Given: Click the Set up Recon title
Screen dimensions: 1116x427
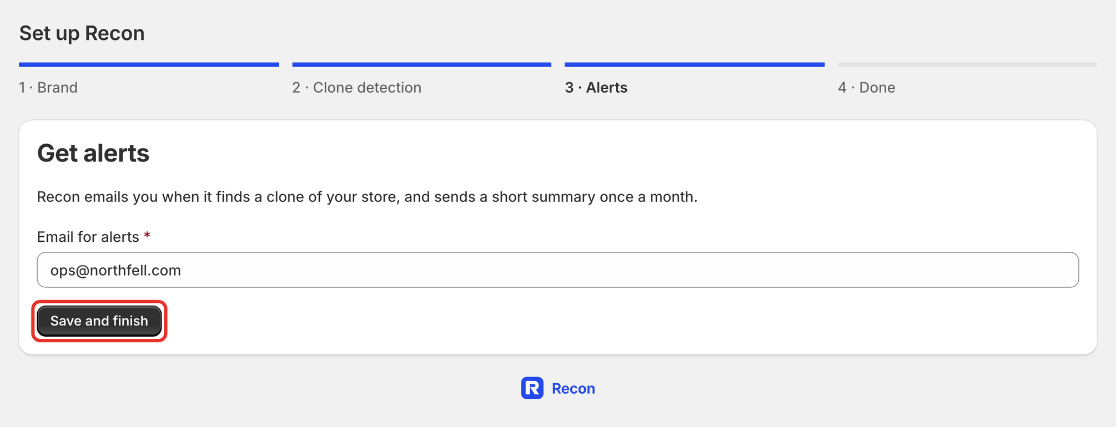Looking at the screenshot, I should click(x=82, y=33).
